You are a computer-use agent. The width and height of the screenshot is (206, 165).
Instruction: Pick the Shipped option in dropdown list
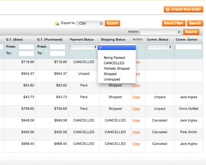coord(110,74)
